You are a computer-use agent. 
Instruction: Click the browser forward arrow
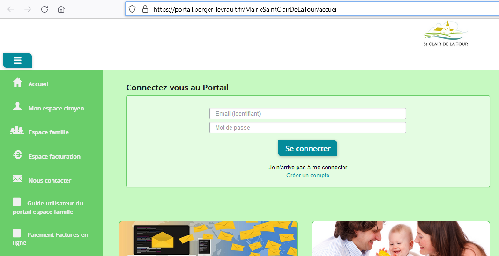coord(28,9)
